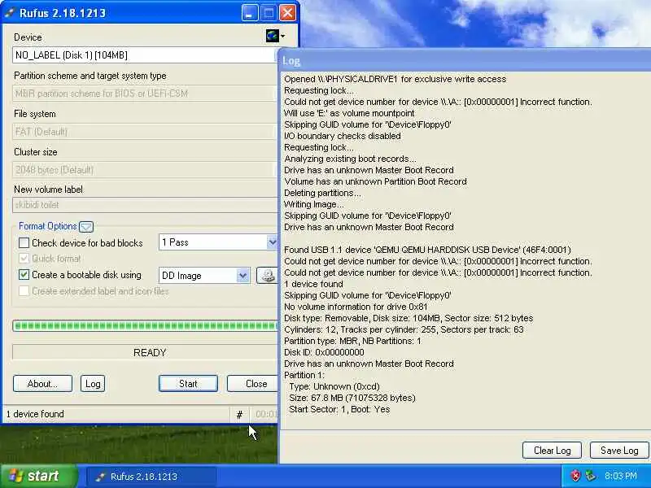Click the Rufus 2.18.1213 taskbar button
Viewport: 651px width, 488px height.
coord(151,477)
